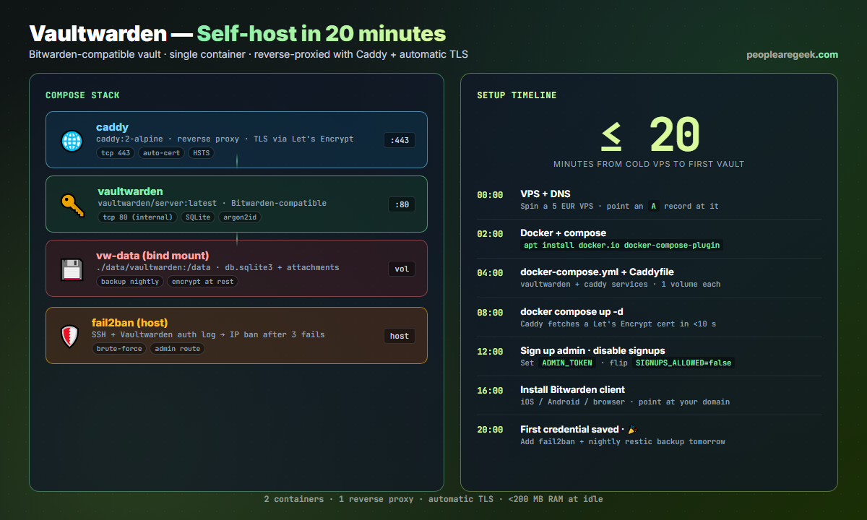
Task: Click the Self-host in 20 minutes heading
Action: (322, 33)
